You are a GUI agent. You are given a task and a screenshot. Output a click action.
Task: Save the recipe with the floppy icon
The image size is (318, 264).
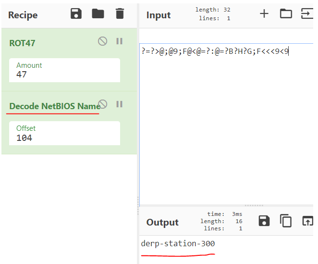pyautogui.click(x=76, y=14)
